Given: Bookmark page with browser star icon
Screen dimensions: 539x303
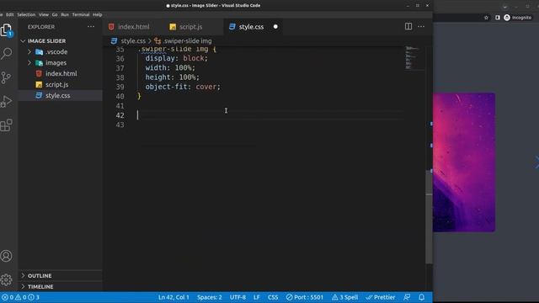Looking at the screenshot, I should pyautogui.click(x=486, y=18).
